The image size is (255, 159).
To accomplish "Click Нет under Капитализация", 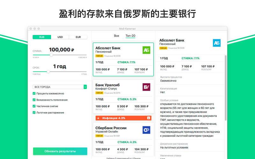I will 163,92.
